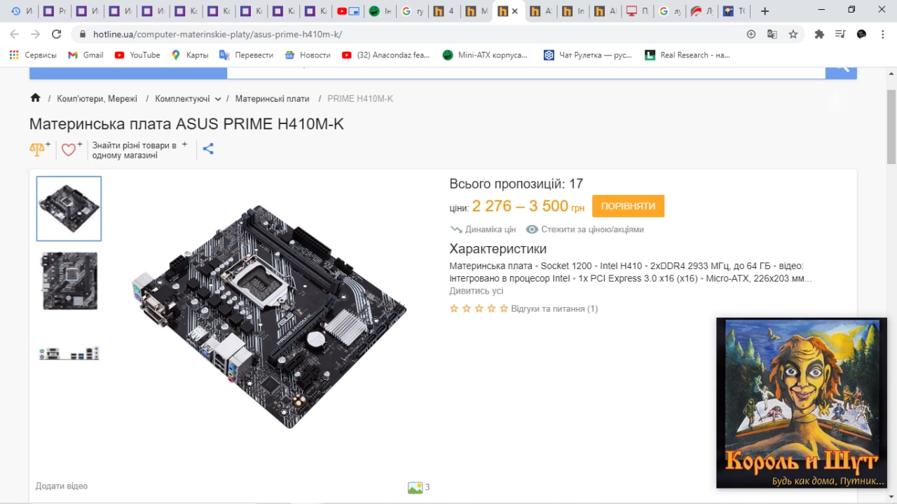Image resolution: width=897 pixels, height=504 pixels.
Task: Select the first motherboard thumbnail
Action: tap(69, 208)
